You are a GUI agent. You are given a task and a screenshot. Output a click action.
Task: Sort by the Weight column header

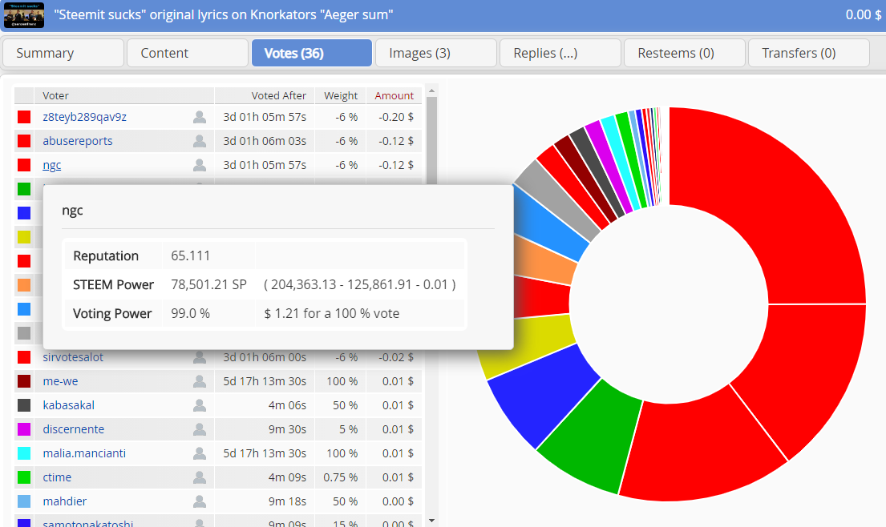[341, 95]
